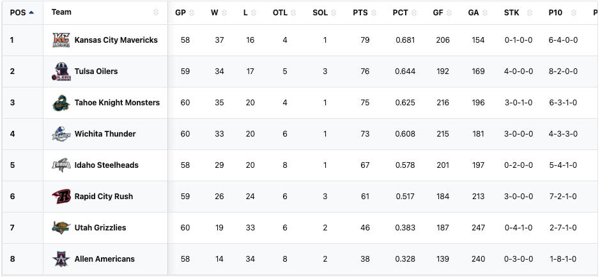600x277 pixels.
Task: Sort table by Team name
Action: pyautogui.click(x=61, y=12)
